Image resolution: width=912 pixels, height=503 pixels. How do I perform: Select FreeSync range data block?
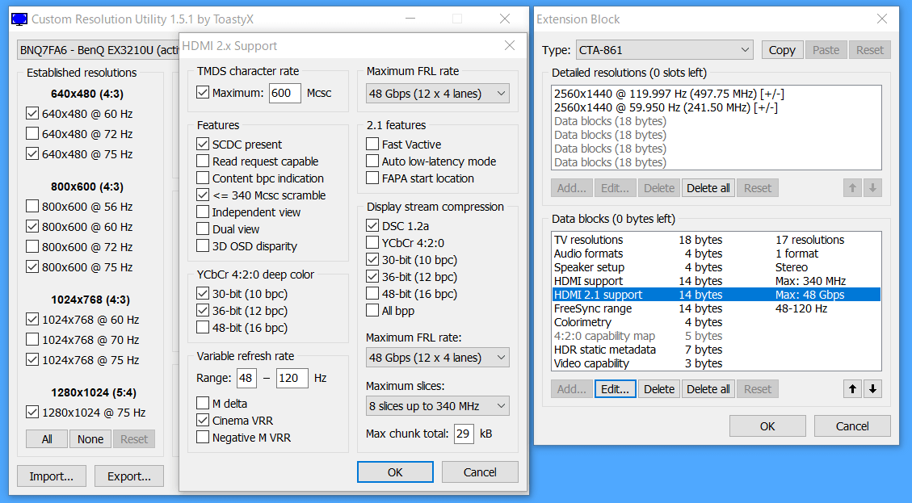point(716,308)
